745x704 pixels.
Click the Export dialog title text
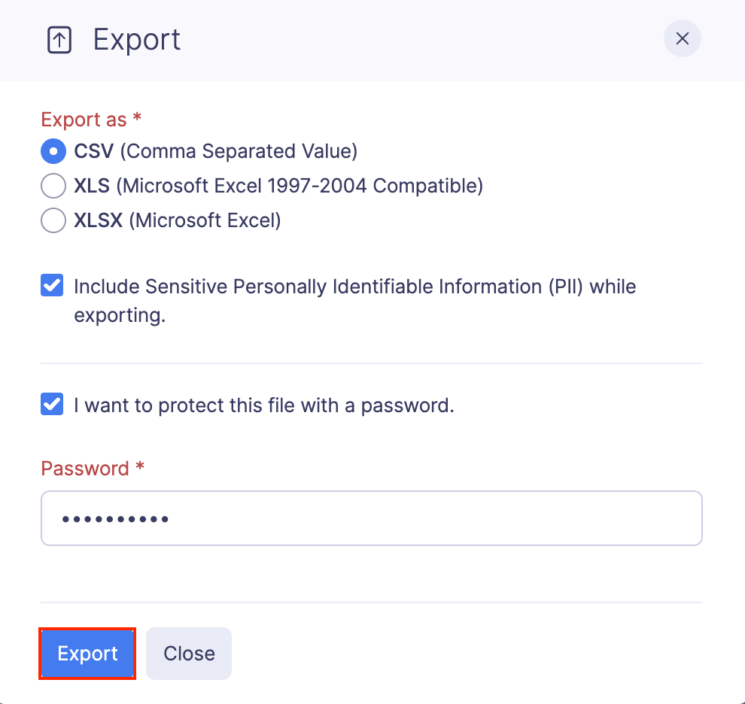coord(136,39)
